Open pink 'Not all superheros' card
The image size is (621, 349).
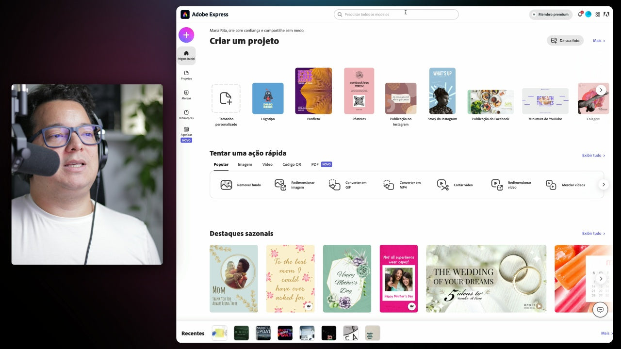[399, 279]
